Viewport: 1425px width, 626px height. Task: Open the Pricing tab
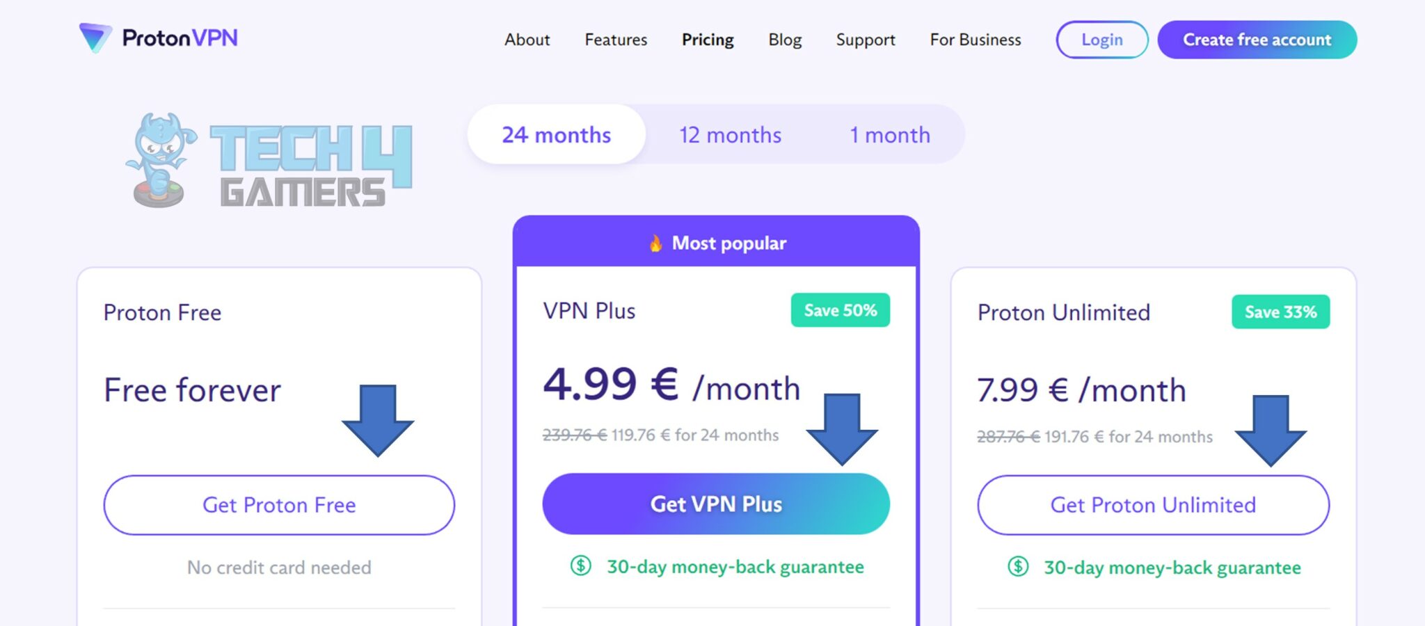click(707, 40)
